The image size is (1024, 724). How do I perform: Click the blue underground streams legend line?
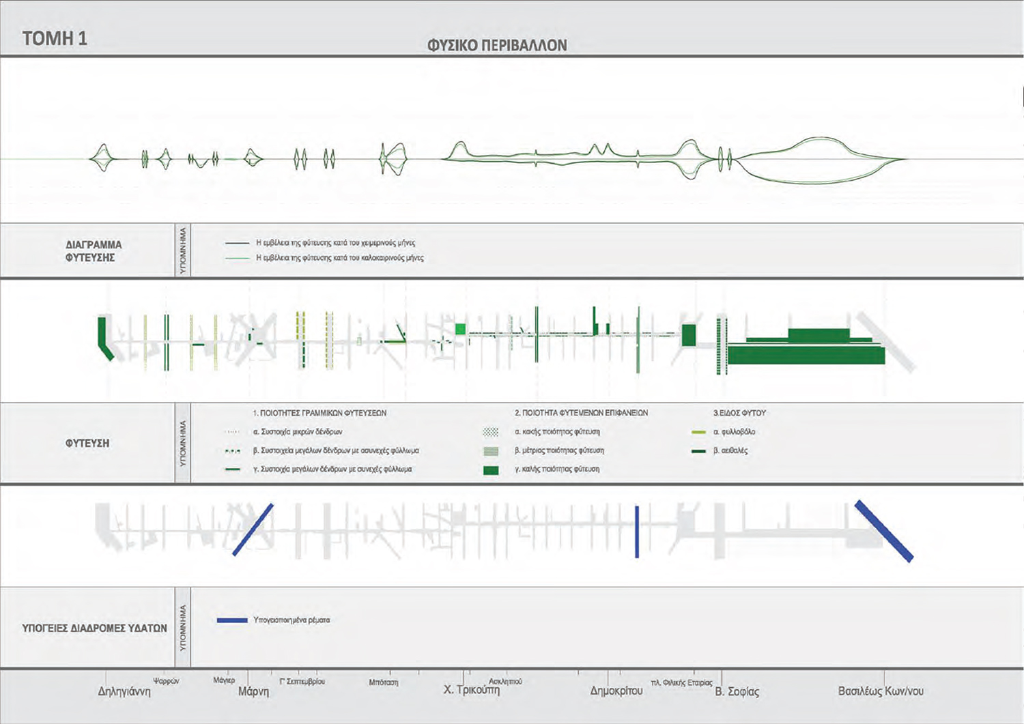coord(231,620)
